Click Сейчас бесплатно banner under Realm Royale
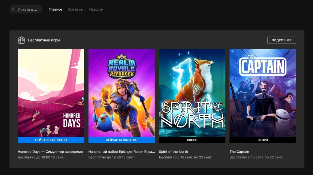313x175 pixels. tap(121, 140)
